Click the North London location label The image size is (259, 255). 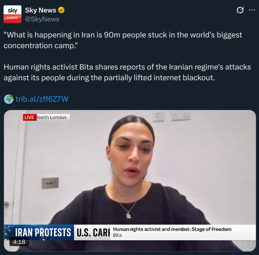tap(51, 117)
